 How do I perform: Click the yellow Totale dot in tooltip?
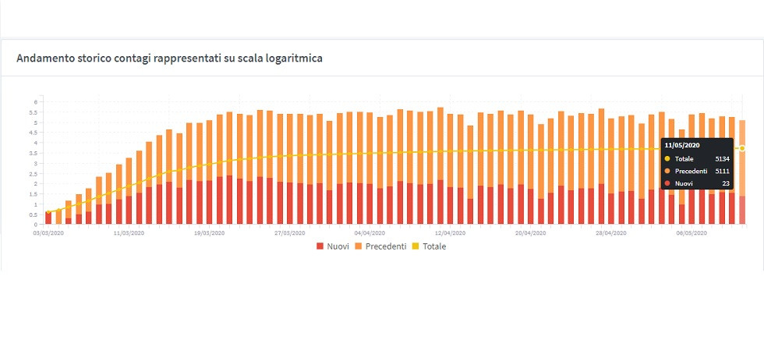click(667, 158)
